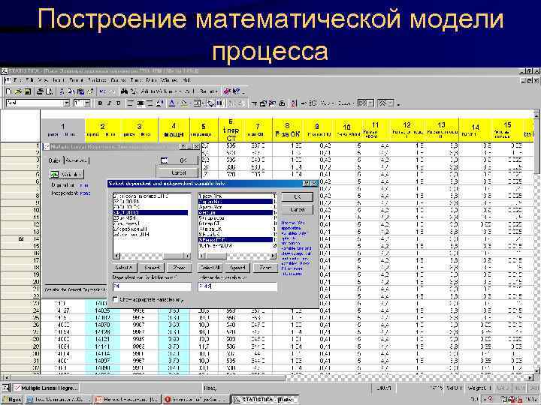Click help question mark on variable dialog title
This screenshot has height=405, width=541.
pos(306,184)
